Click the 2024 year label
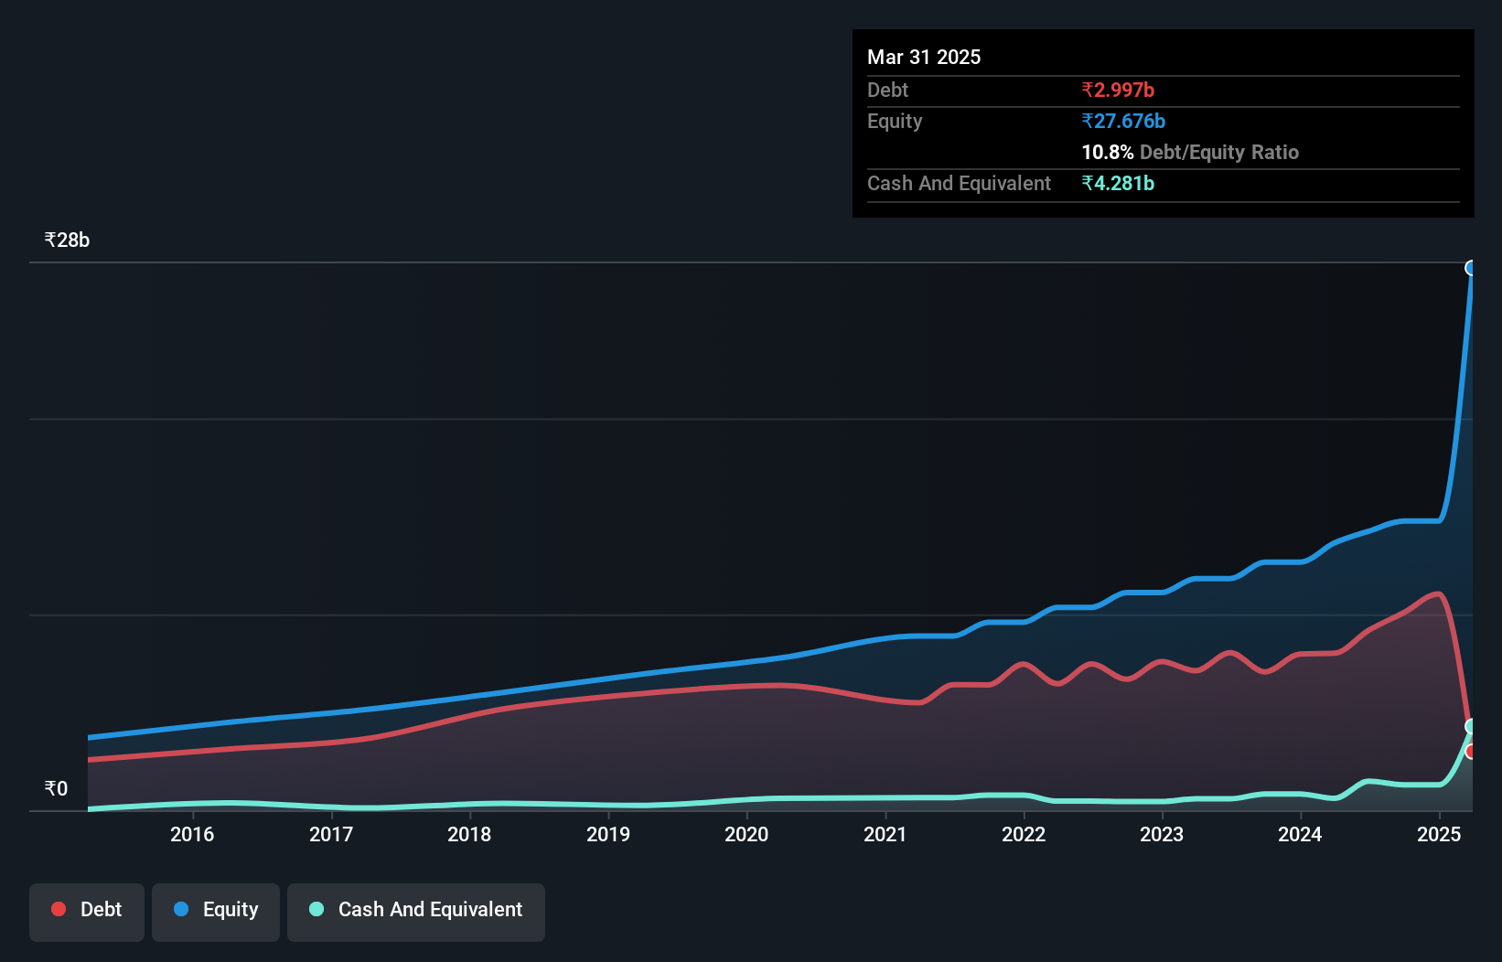Viewport: 1502px width, 962px height. (x=1300, y=834)
